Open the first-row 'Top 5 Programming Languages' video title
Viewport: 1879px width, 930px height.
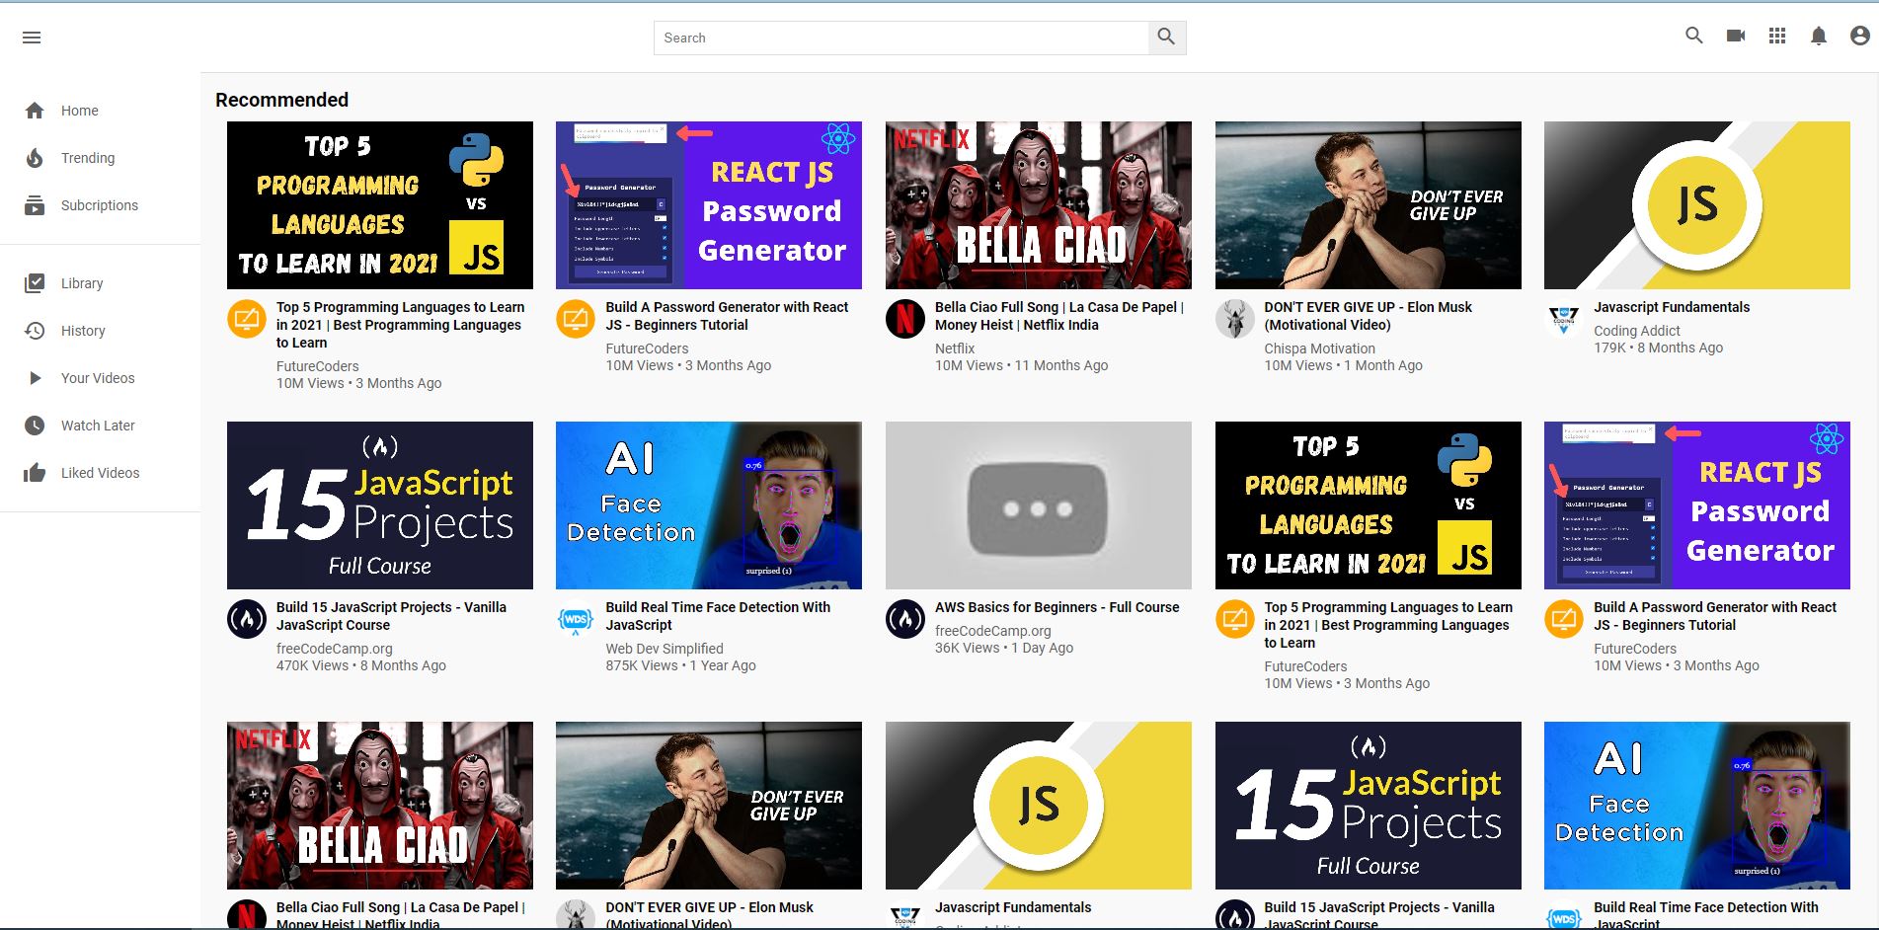point(401,325)
